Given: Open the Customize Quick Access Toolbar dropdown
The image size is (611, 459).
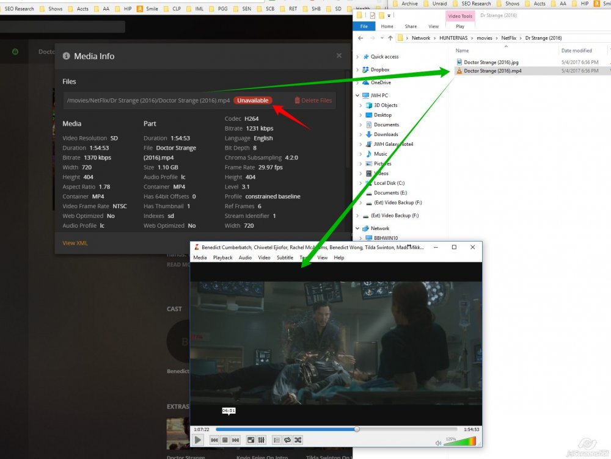Looking at the screenshot, I should [389, 16].
